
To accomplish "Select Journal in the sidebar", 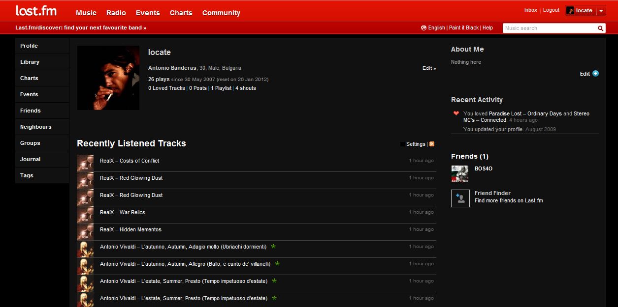I will coord(42,159).
